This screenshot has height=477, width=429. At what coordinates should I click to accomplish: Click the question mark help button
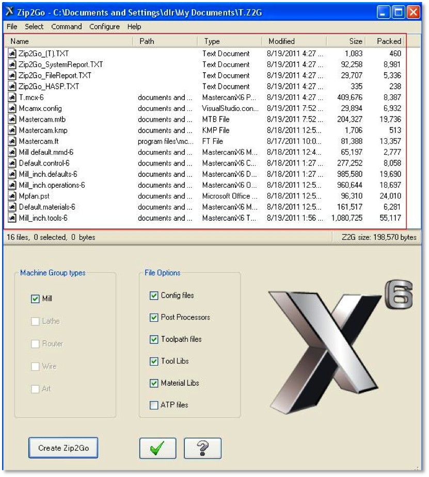click(203, 448)
